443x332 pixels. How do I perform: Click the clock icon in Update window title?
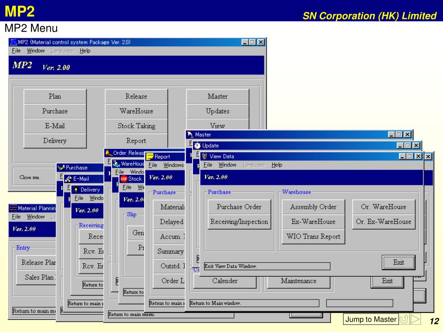click(197, 145)
